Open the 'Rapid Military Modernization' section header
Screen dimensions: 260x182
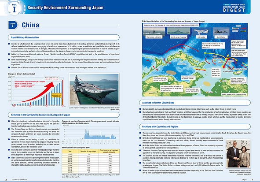click(64, 37)
